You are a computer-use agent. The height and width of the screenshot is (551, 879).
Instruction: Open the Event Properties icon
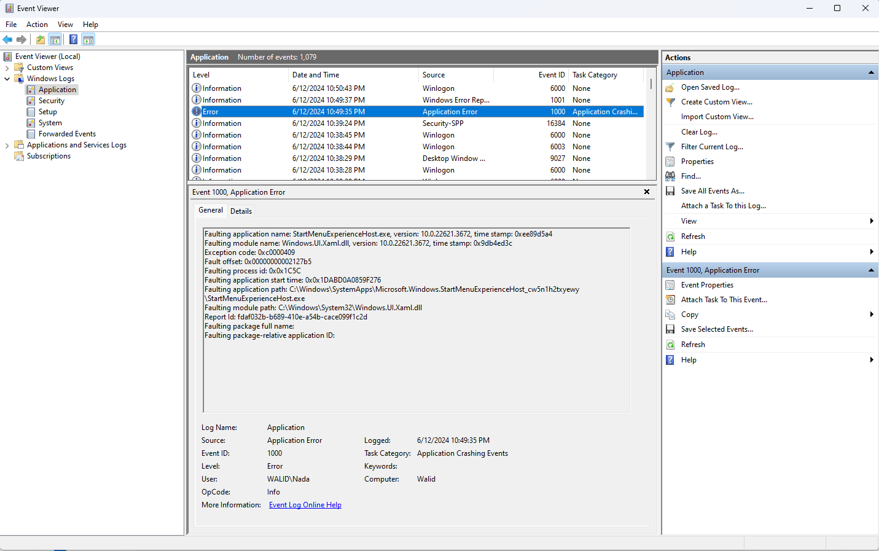pyautogui.click(x=670, y=284)
